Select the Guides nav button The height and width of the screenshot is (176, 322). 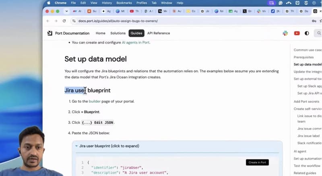point(136,33)
